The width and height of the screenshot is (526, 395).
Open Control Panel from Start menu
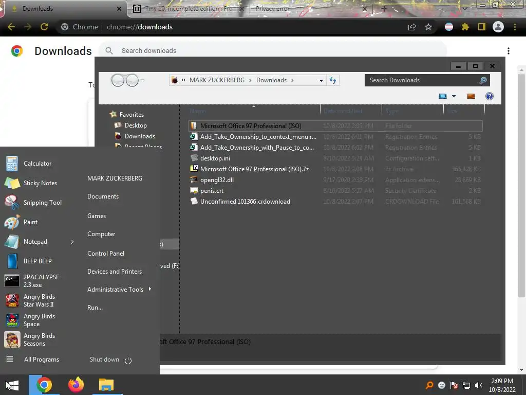coord(106,254)
